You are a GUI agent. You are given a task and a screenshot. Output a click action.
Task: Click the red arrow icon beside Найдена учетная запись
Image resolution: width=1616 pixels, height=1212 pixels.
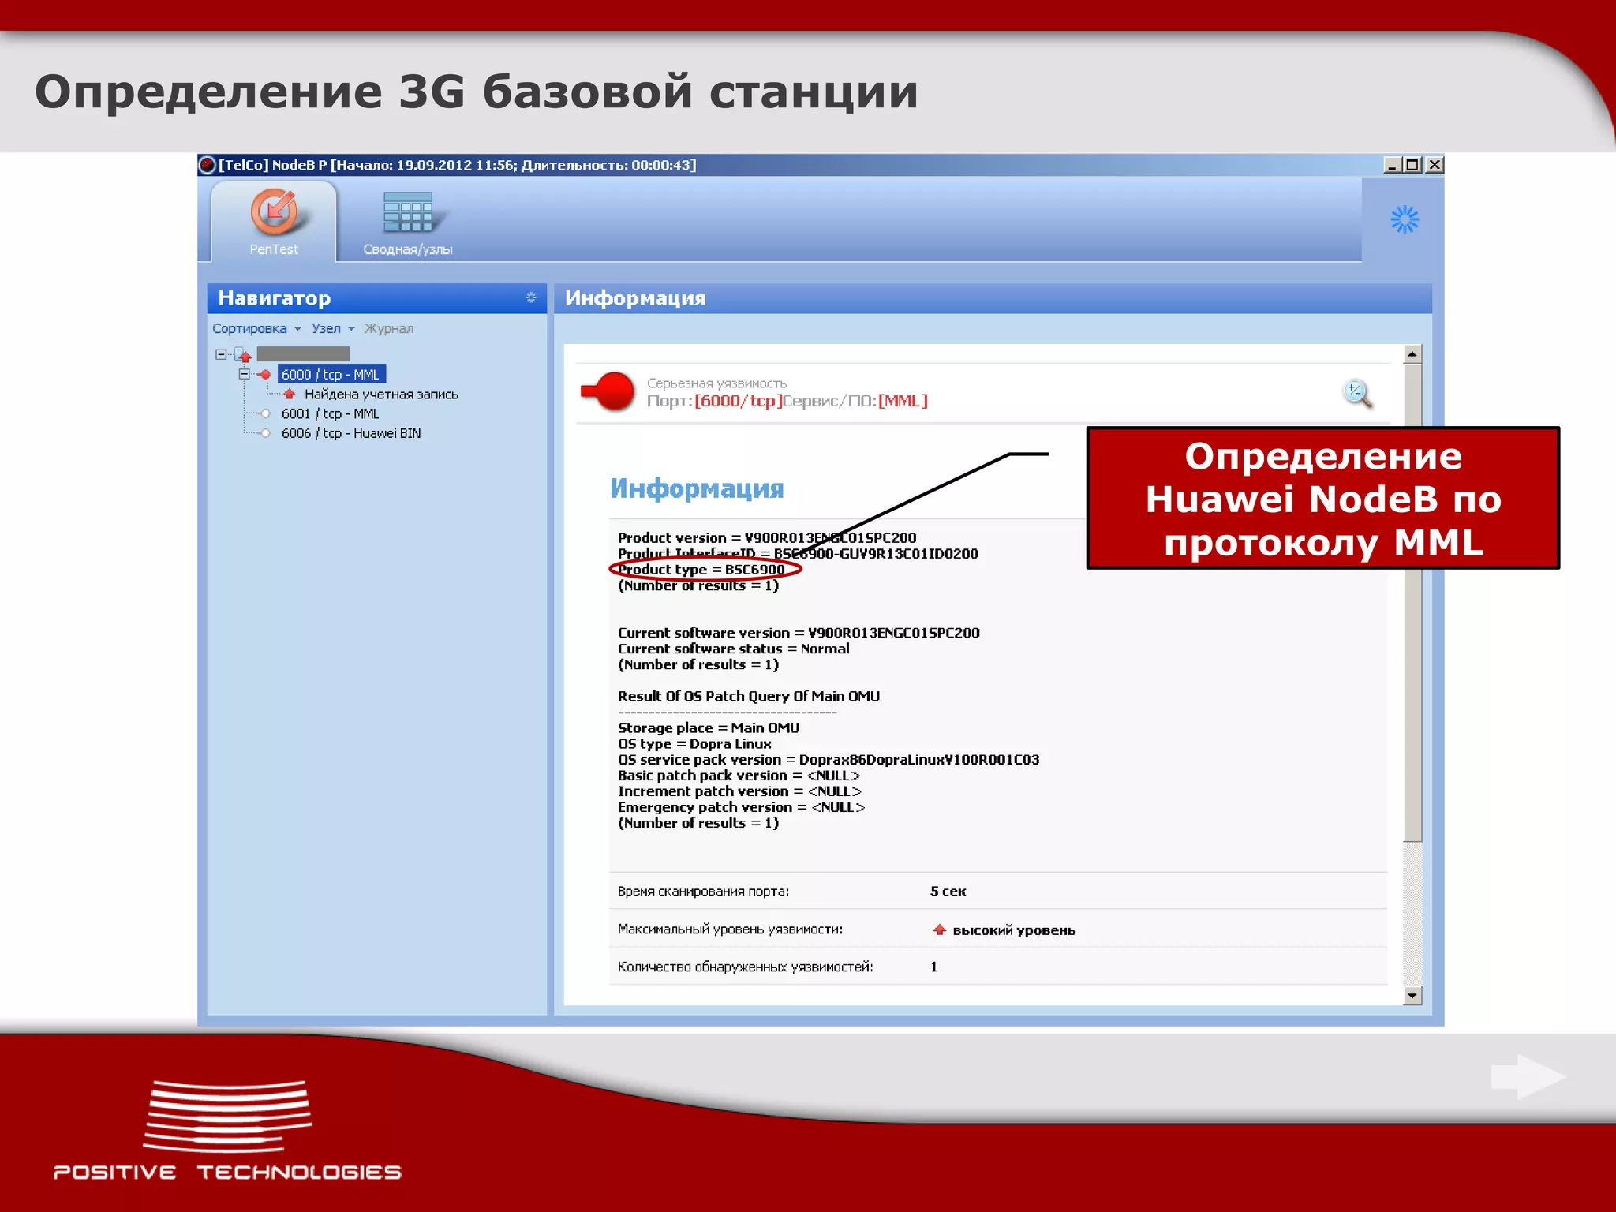290,394
